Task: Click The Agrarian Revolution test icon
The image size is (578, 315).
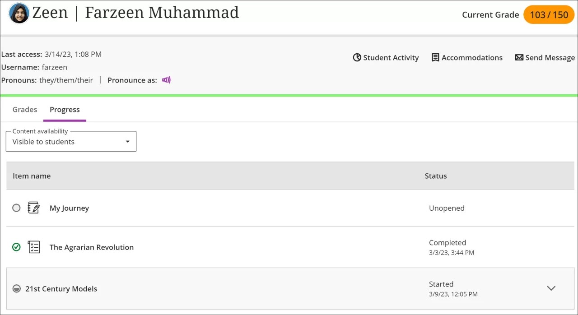Action: [x=33, y=247]
